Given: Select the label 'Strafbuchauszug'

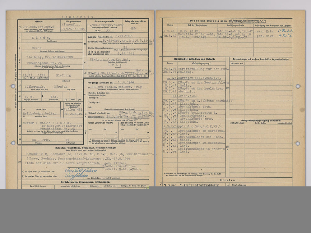Looking at the screenshot, I should [239, 185].
